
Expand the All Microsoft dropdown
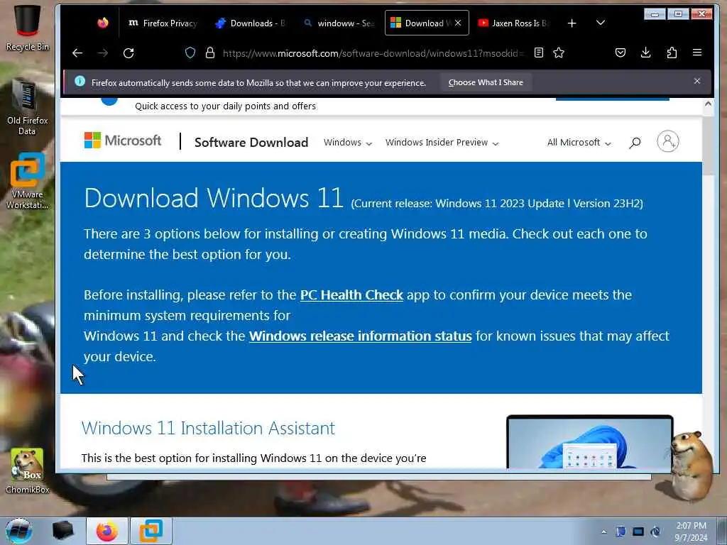pyautogui.click(x=579, y=142)
